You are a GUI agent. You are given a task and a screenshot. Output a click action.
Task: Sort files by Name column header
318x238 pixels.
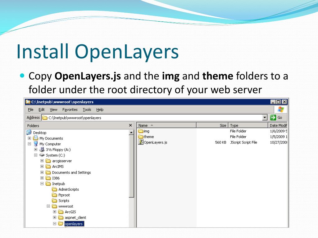(x=166, y=126)
